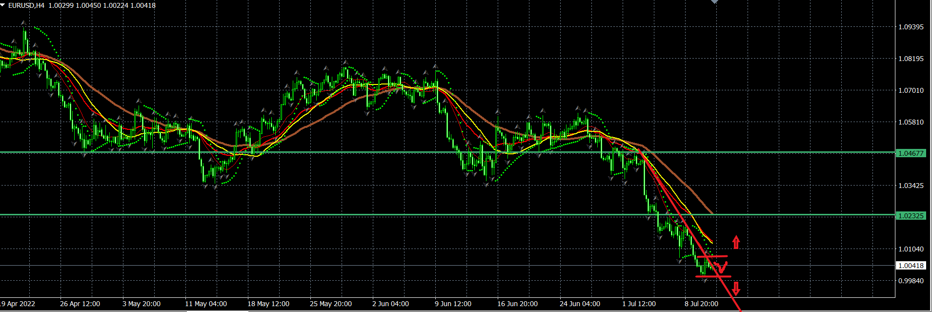932x312 pixels.
Task: Click the 1.05810 price axis label
Action: click(911, 122)
